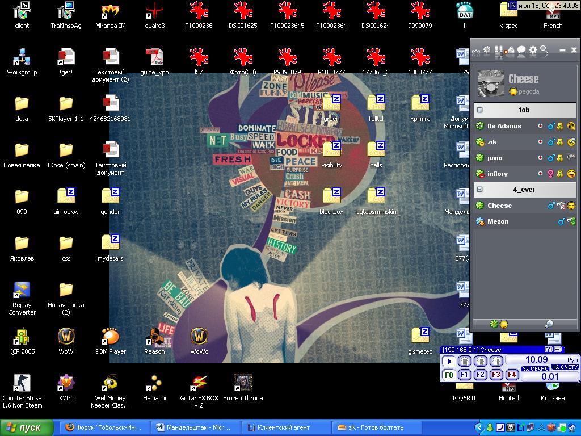Click the smiley mood icon on zik row
This screenshot has height=436, width=581.
[571, 142]
